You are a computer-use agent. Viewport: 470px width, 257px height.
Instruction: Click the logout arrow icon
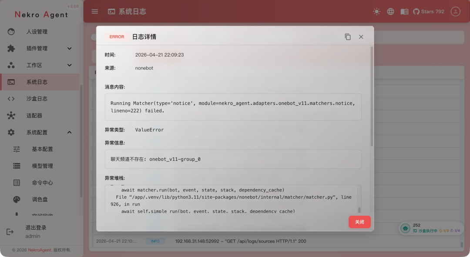[10, 231]
